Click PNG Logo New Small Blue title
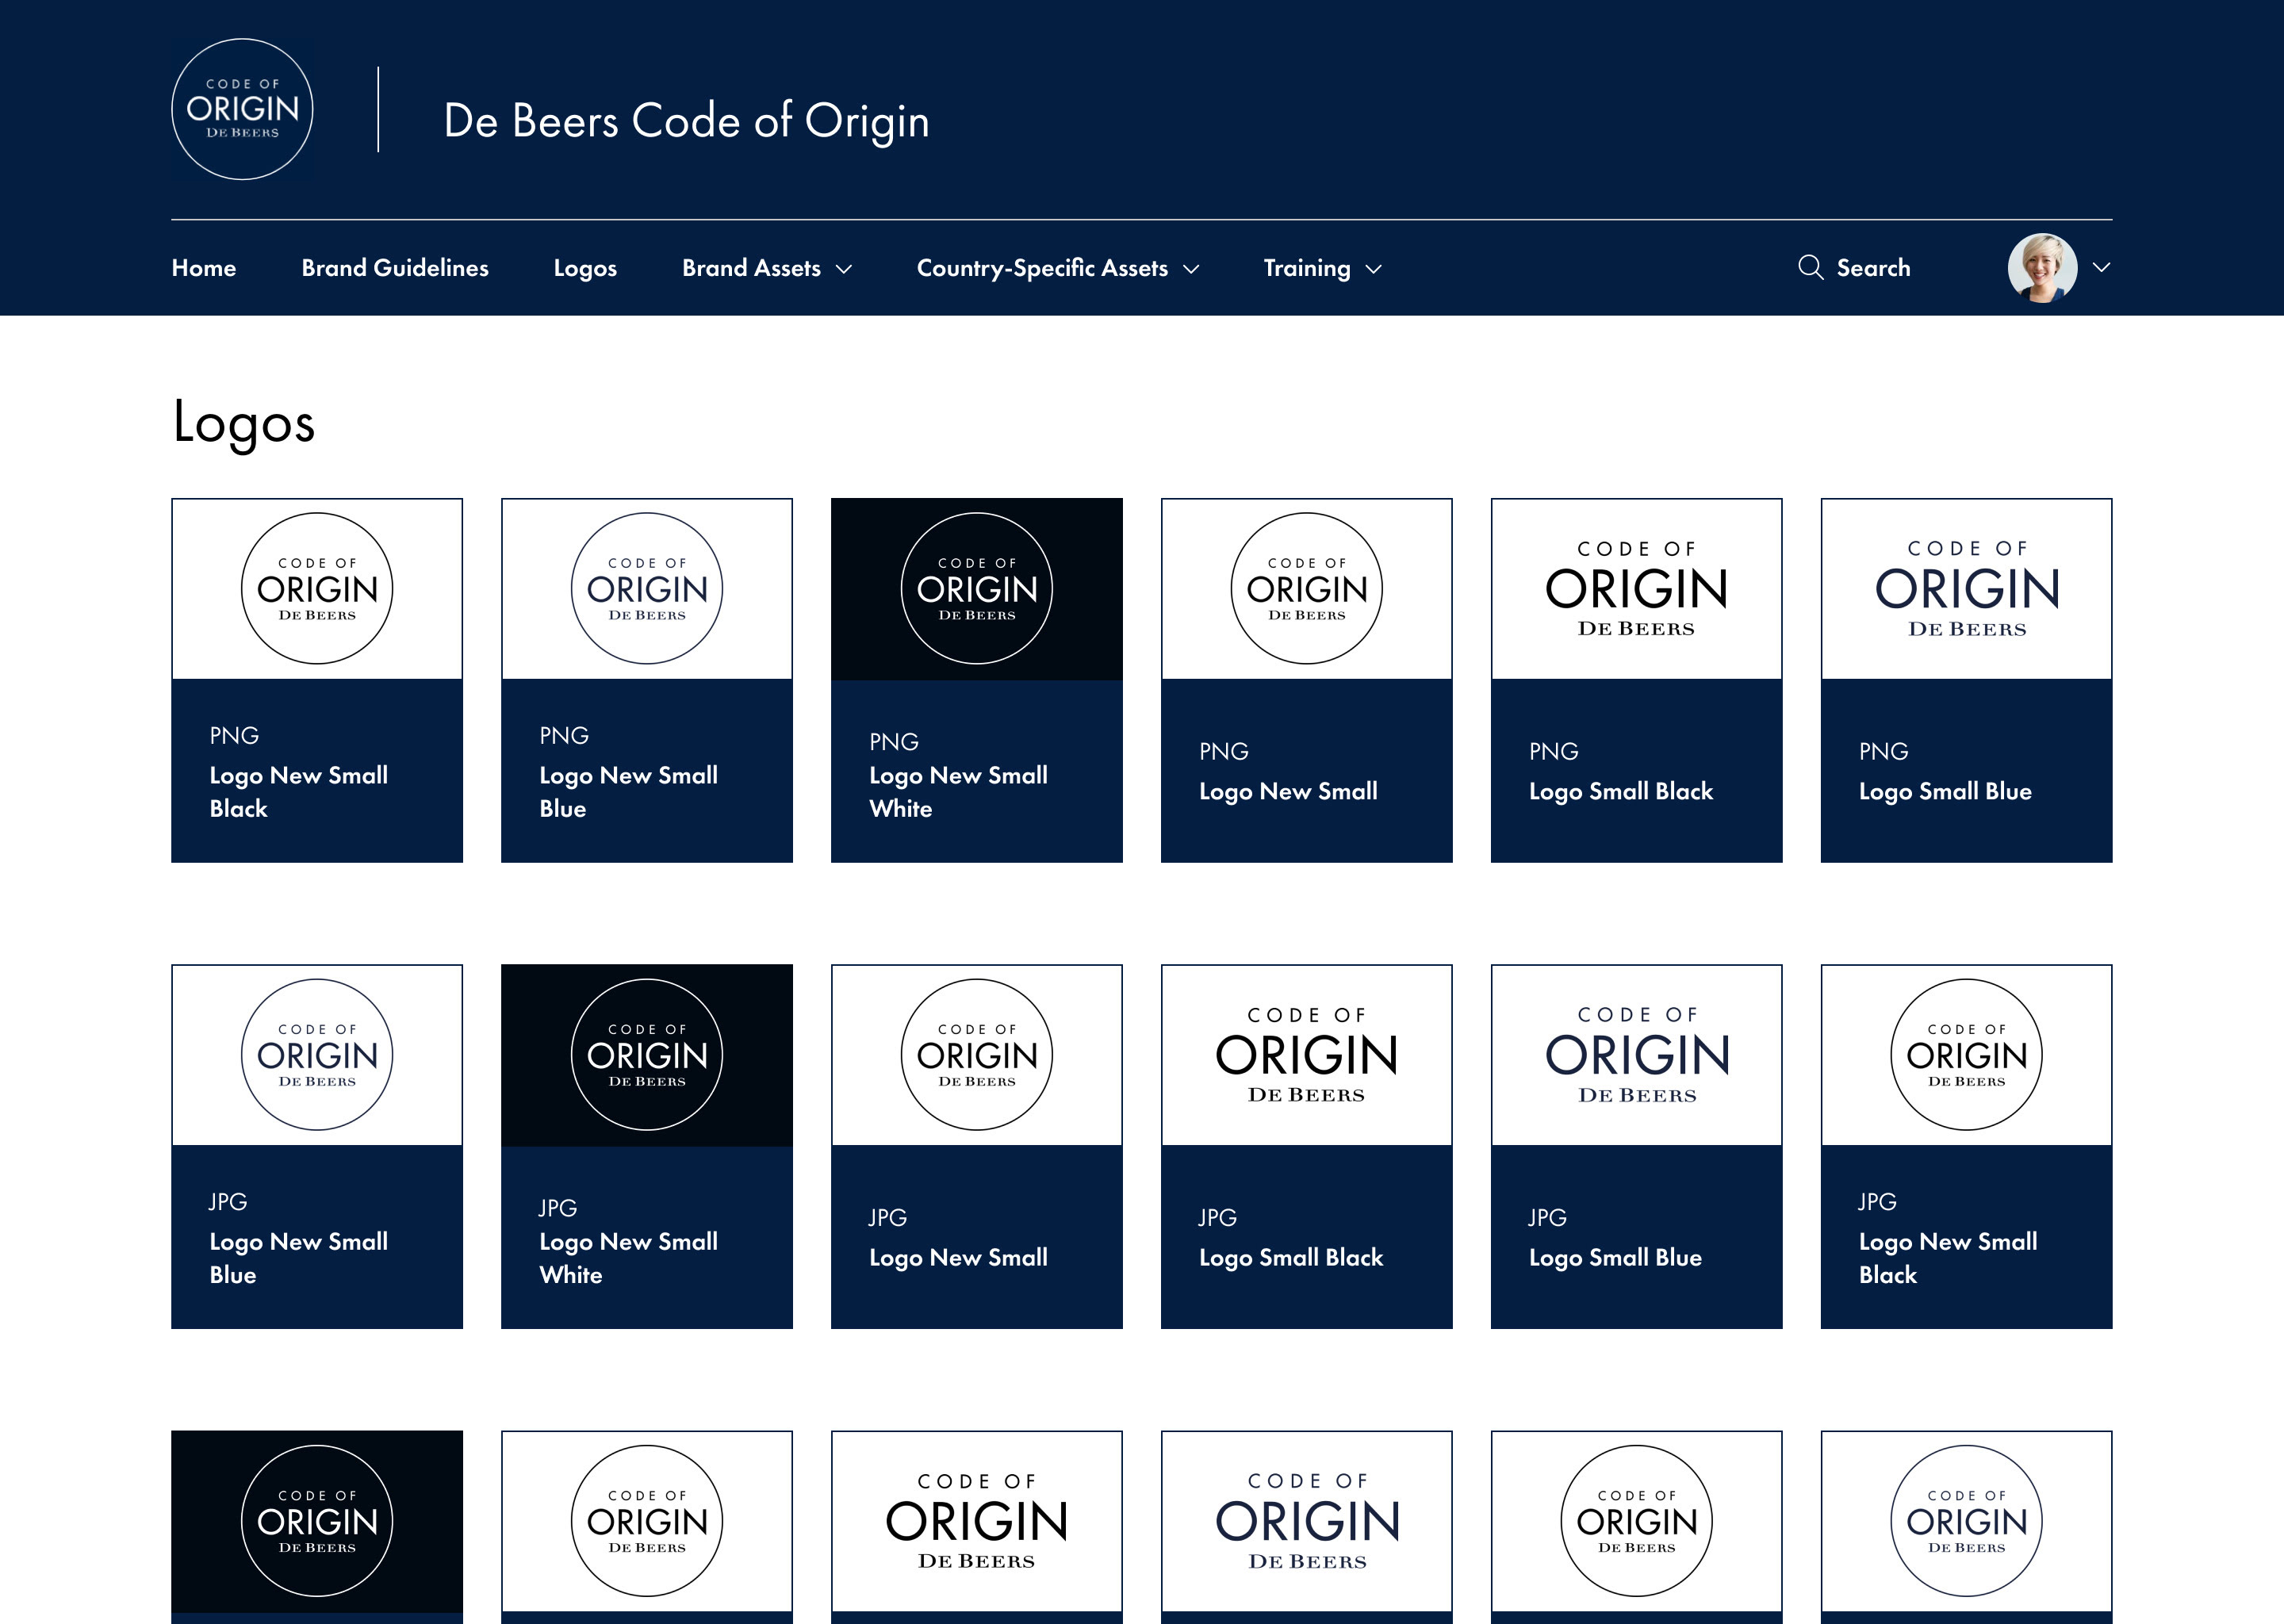Screen dimensions: 2284x1624 629,792
